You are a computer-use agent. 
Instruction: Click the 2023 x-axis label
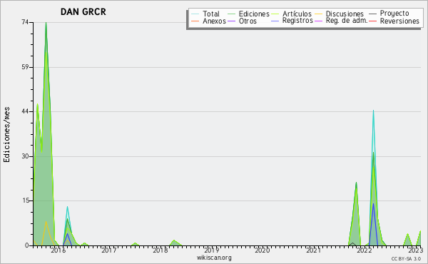415,250
